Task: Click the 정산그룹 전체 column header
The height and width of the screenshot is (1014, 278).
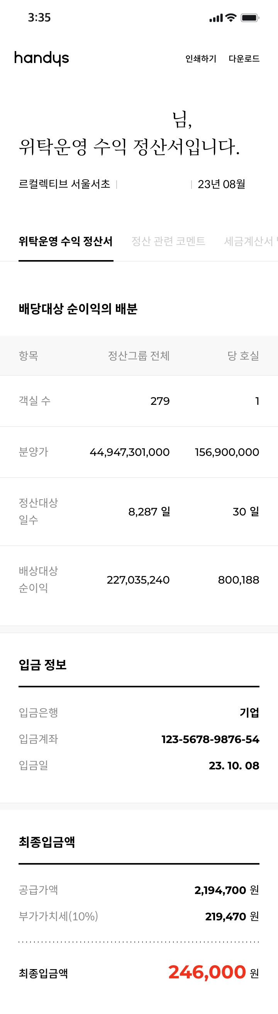Action: [139, 356]
